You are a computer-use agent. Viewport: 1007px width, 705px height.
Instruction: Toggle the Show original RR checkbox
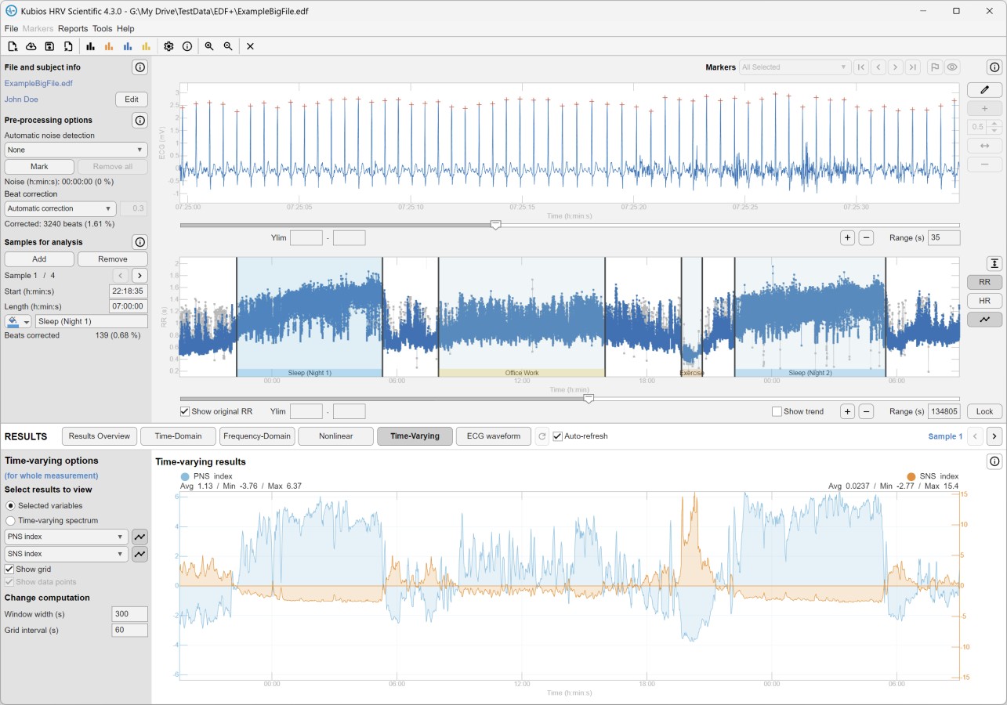[185, 411]
